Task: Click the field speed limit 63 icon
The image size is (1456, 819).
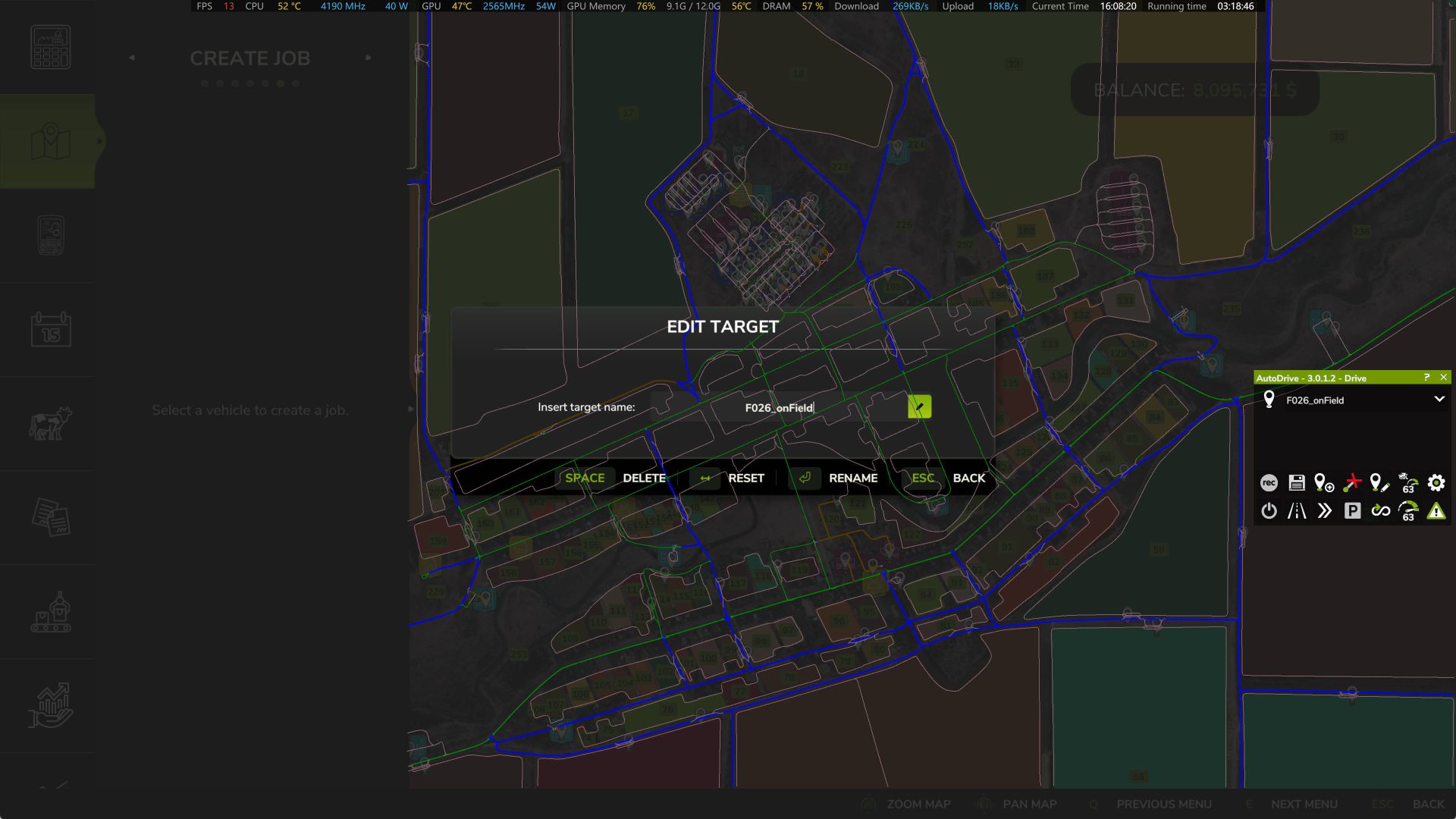Action: point(1408,483)
